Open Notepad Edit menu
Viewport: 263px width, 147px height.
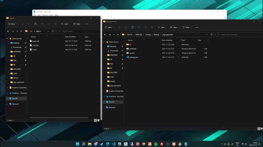[x=39, y=15]
